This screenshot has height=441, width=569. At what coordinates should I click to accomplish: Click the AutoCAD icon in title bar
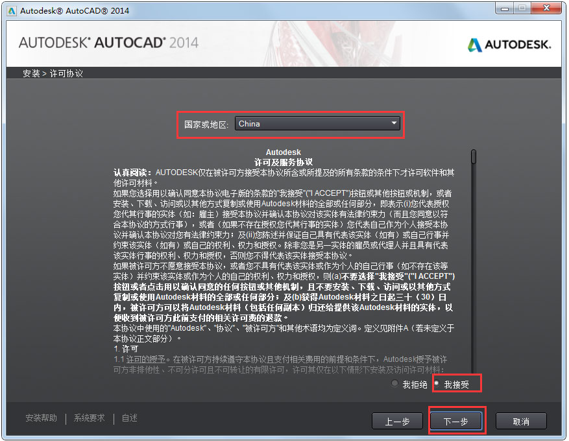(12, 11)
